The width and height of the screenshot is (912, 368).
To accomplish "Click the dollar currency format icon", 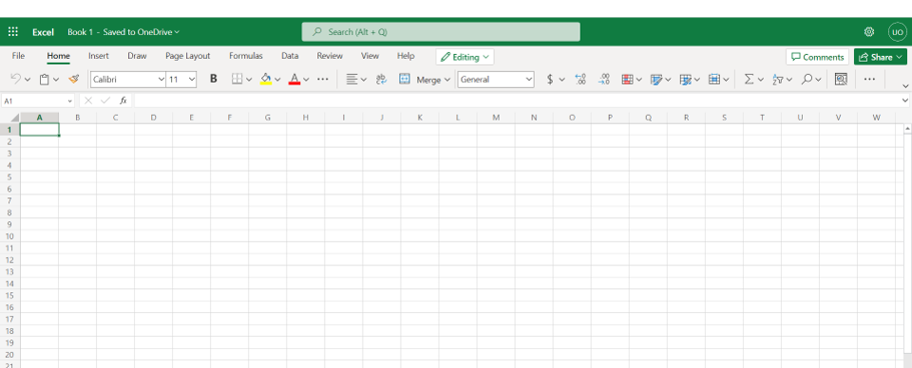I will 550,80.
